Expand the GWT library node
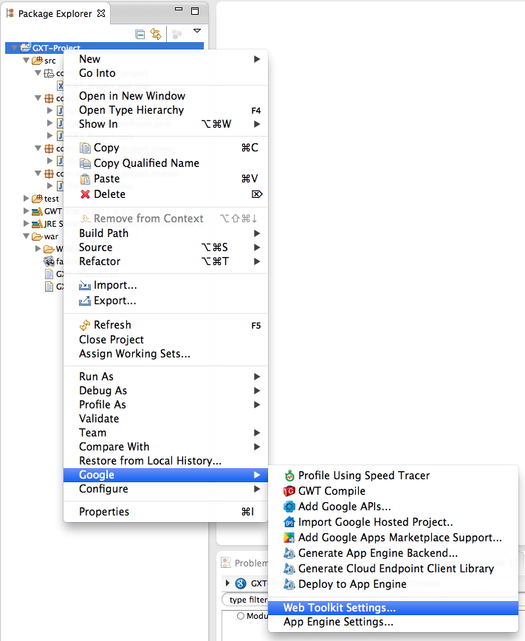525x641 pixels. (26, 211)
